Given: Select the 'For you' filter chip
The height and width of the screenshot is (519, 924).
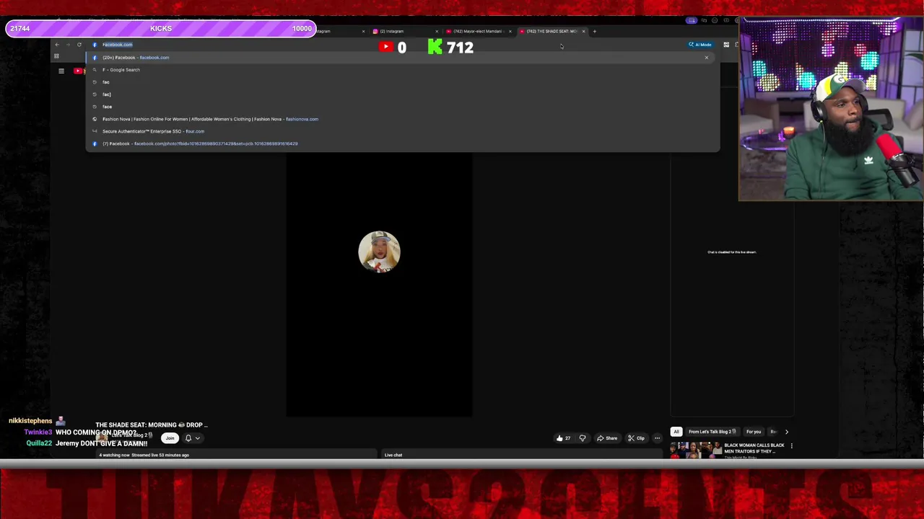Looking at the screenshot, I should pyautogui.click(x=754, y=432).
